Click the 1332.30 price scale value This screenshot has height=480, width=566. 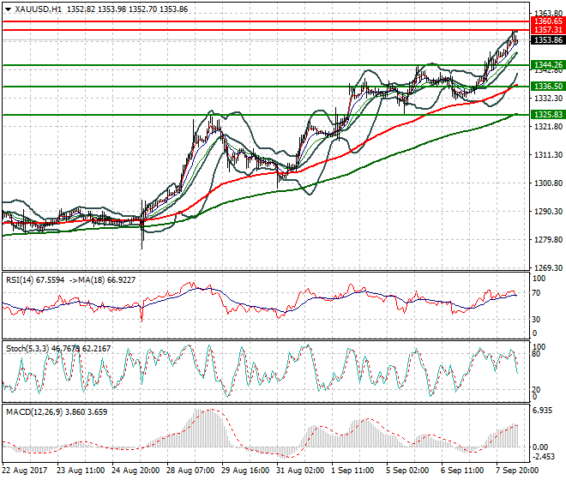pyautogui.click(x=548, y=99)
